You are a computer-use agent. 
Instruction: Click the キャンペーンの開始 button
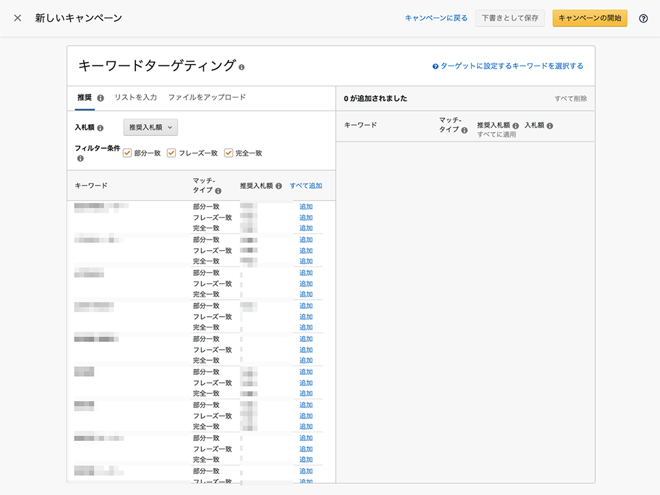click(589, 18)
